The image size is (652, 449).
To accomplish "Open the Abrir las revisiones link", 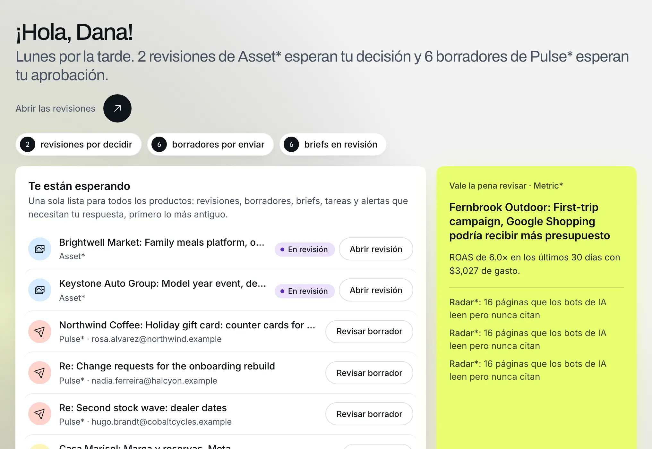I will pyautogui.click(x=56, y=108).
